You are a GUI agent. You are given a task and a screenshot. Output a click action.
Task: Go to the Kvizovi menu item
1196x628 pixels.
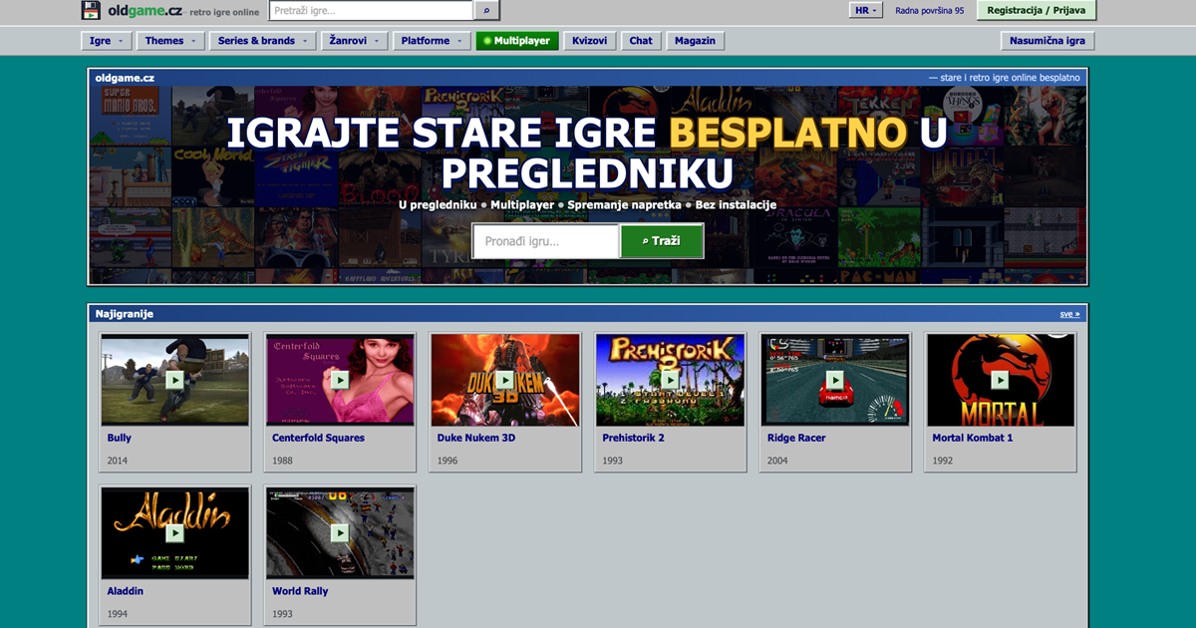(x=589, y=41)
